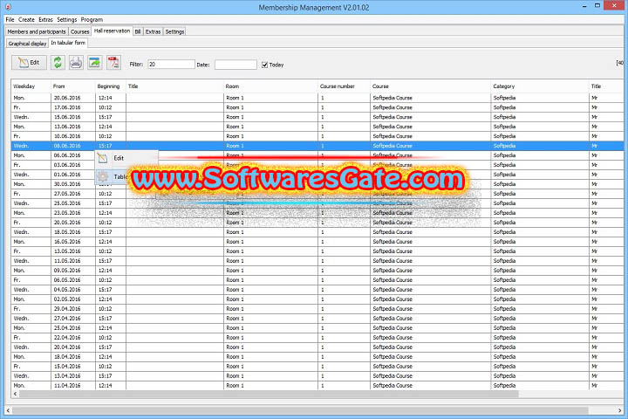This screenshot has width=628, height=419.
Task: Switch to the Bill tab
Action: pyautogui.click(x=138, y=31)
